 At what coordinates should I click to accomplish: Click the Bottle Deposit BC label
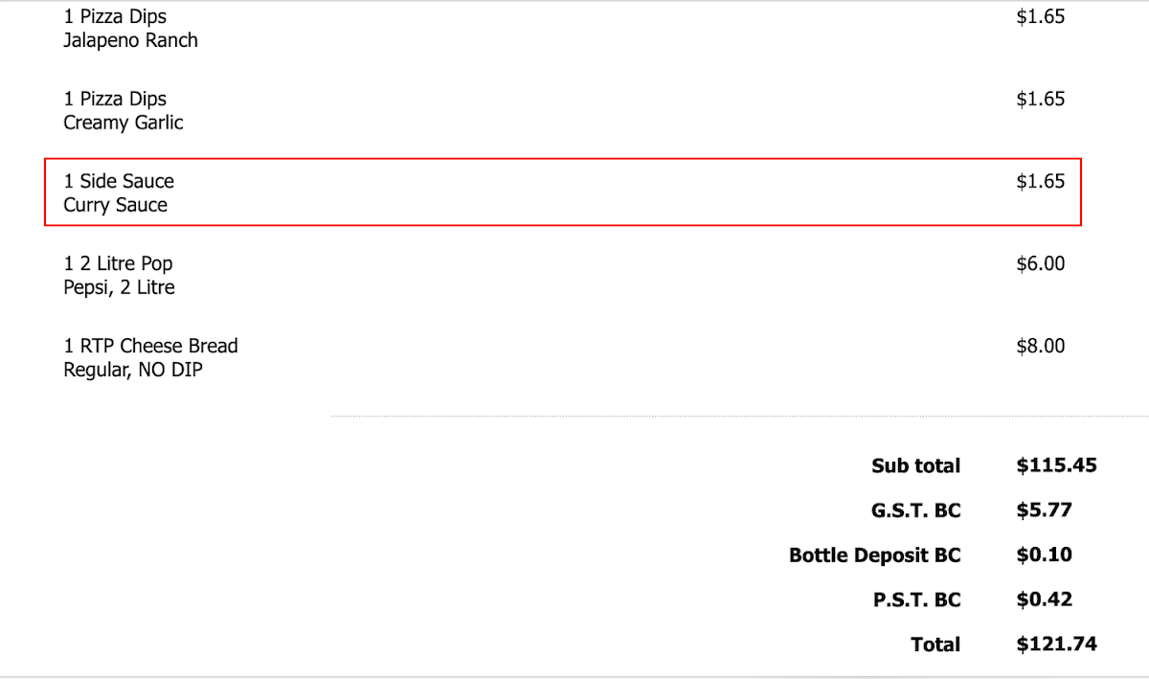point(875,555)
